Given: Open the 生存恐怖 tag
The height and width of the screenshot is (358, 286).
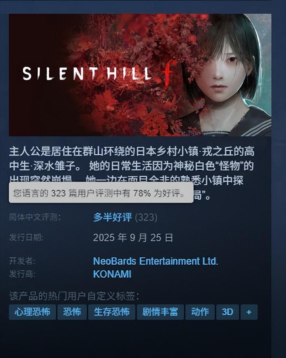Looking at the screenshot, I should (112, 312).
